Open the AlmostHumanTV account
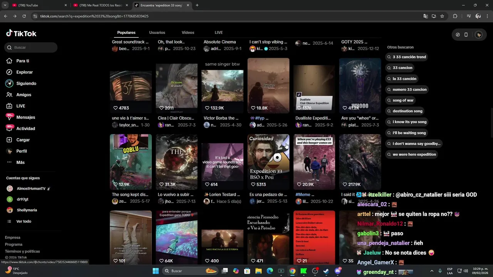 pos(31,189)
